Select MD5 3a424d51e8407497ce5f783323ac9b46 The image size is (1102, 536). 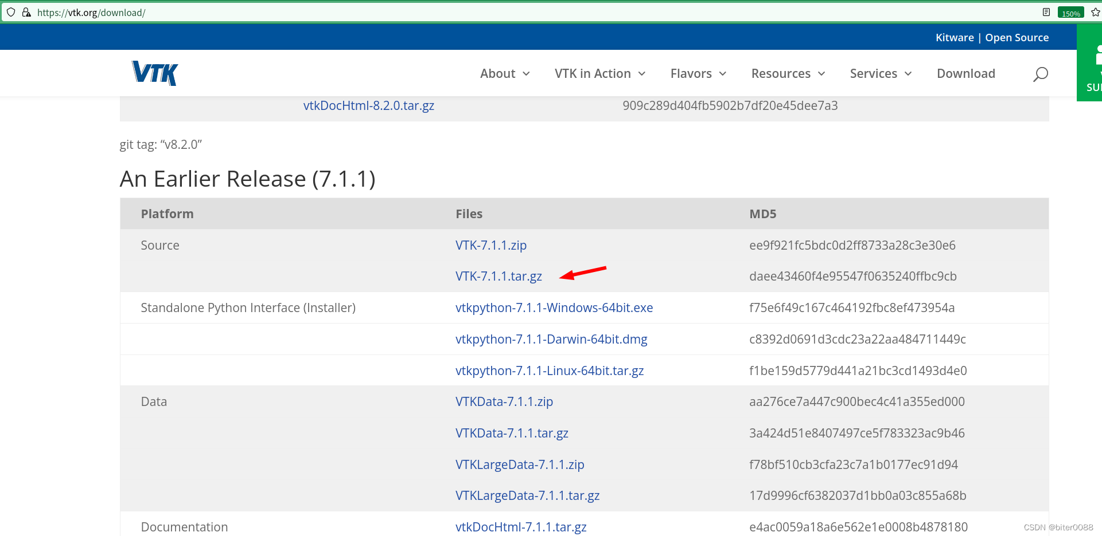coord(857,433)
